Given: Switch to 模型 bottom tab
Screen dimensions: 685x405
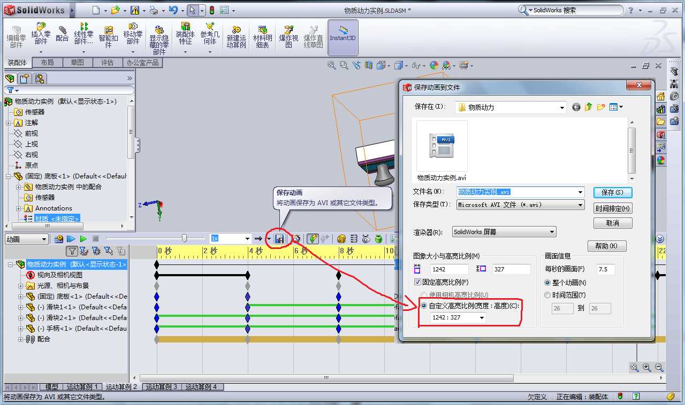Looking at the screenshot, I should click(51, 387).
